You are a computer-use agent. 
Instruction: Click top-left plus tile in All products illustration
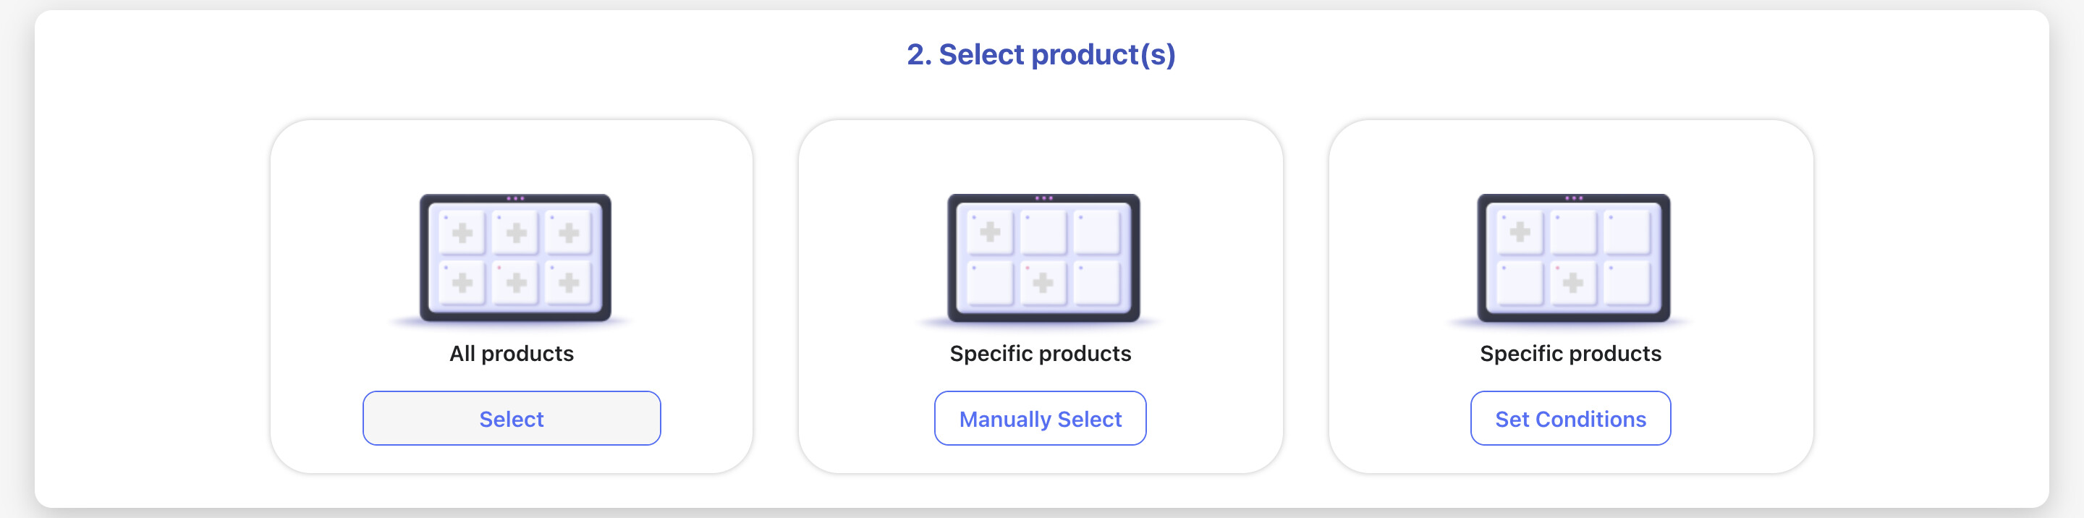coord(462,233)
